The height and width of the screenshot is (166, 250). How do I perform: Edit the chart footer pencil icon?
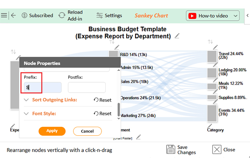138,137
